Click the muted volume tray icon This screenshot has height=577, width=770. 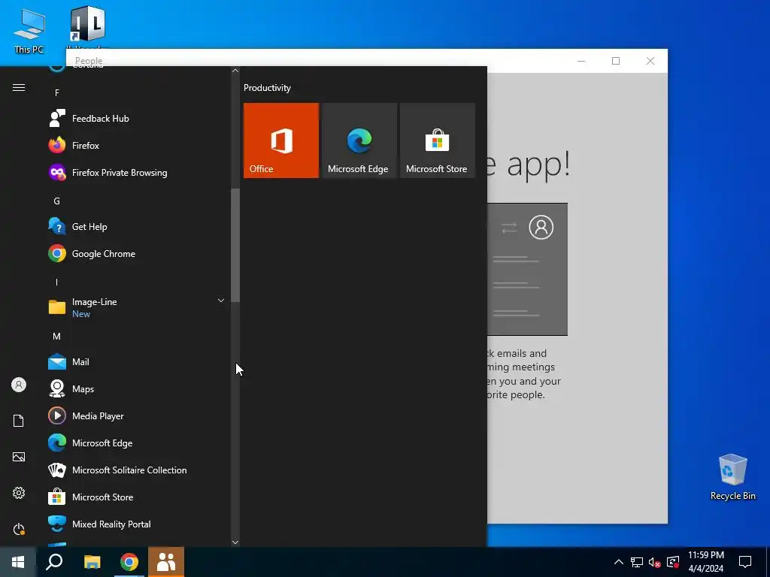click(655, 562)
